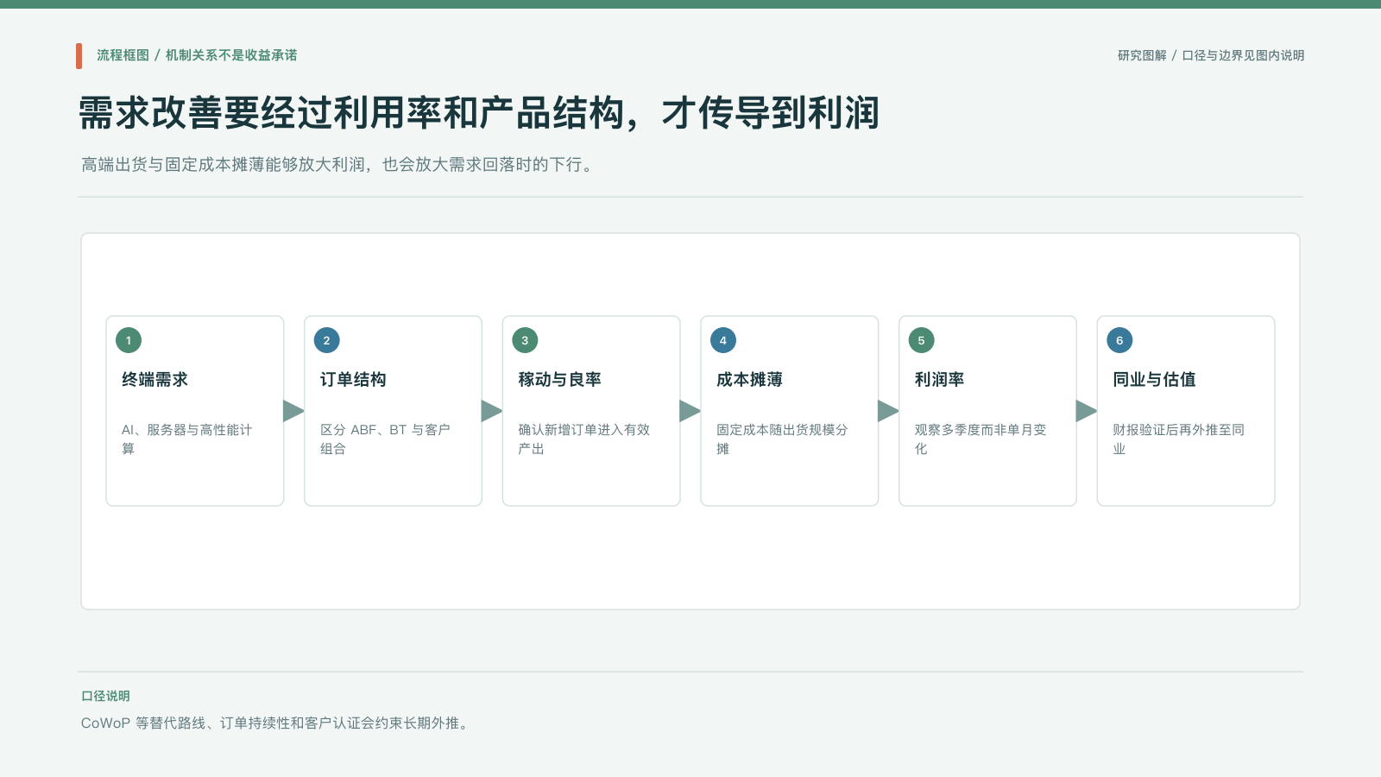Click the main slide title 需求改善要经过利用率
Viewport: 1381px width, 777px height.
(x=479, y=113)
